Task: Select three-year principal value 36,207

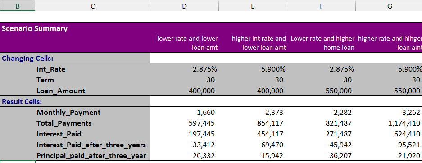Action: pos(341,155)
